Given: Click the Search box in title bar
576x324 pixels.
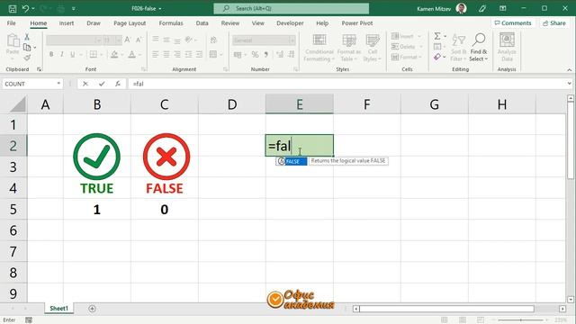Looking at the screenshot, I should click(x=292, y=8).
